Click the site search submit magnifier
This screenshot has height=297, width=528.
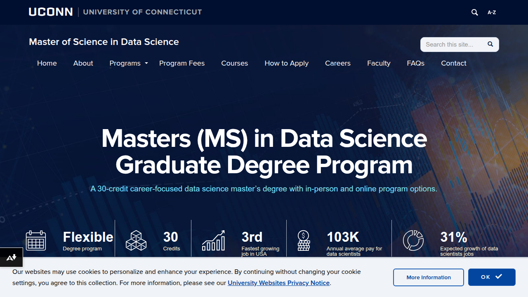[490, 44]
